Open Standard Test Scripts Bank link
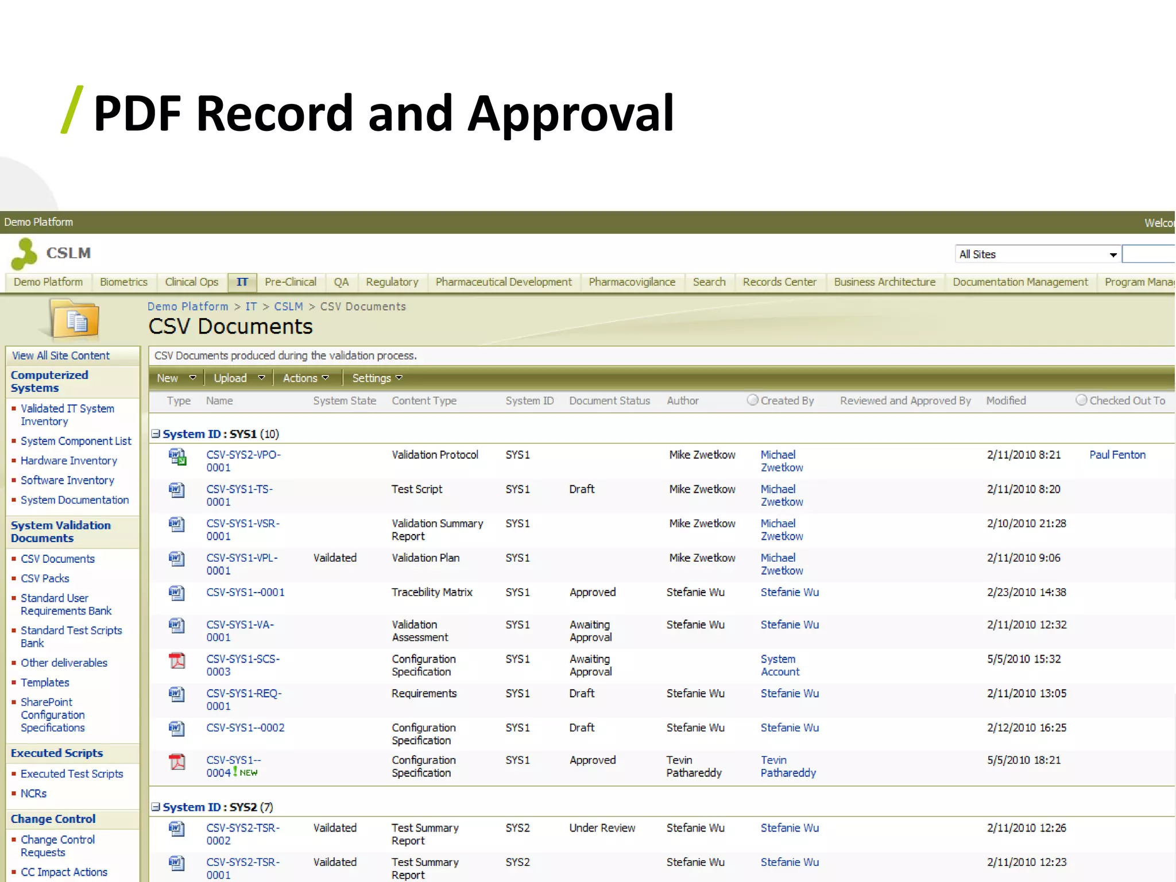The image size is (1176, 882). click(x=71, y=636)
